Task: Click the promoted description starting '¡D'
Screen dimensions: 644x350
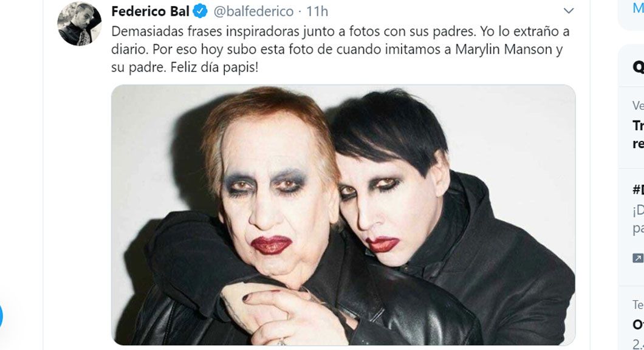Action: (638, 219)
